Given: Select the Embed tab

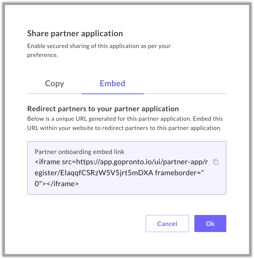Looking at the screenshot, I should (113, 83).
